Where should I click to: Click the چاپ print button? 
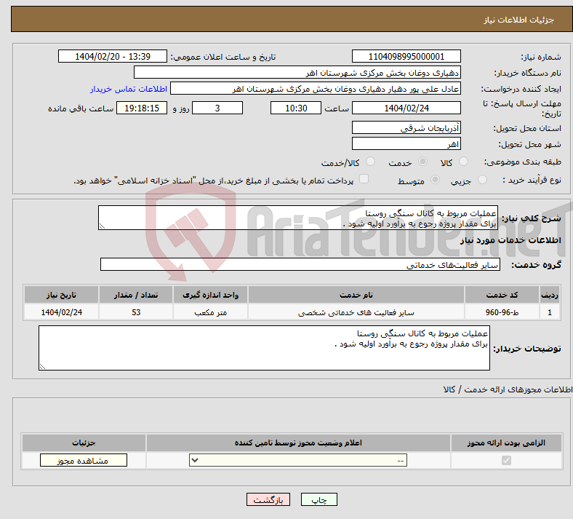[319, 499]
